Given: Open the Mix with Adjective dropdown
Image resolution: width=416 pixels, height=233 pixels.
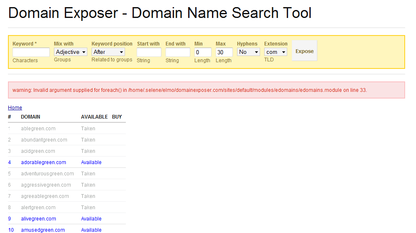Looking at the screenshot, I should (71, 52).
